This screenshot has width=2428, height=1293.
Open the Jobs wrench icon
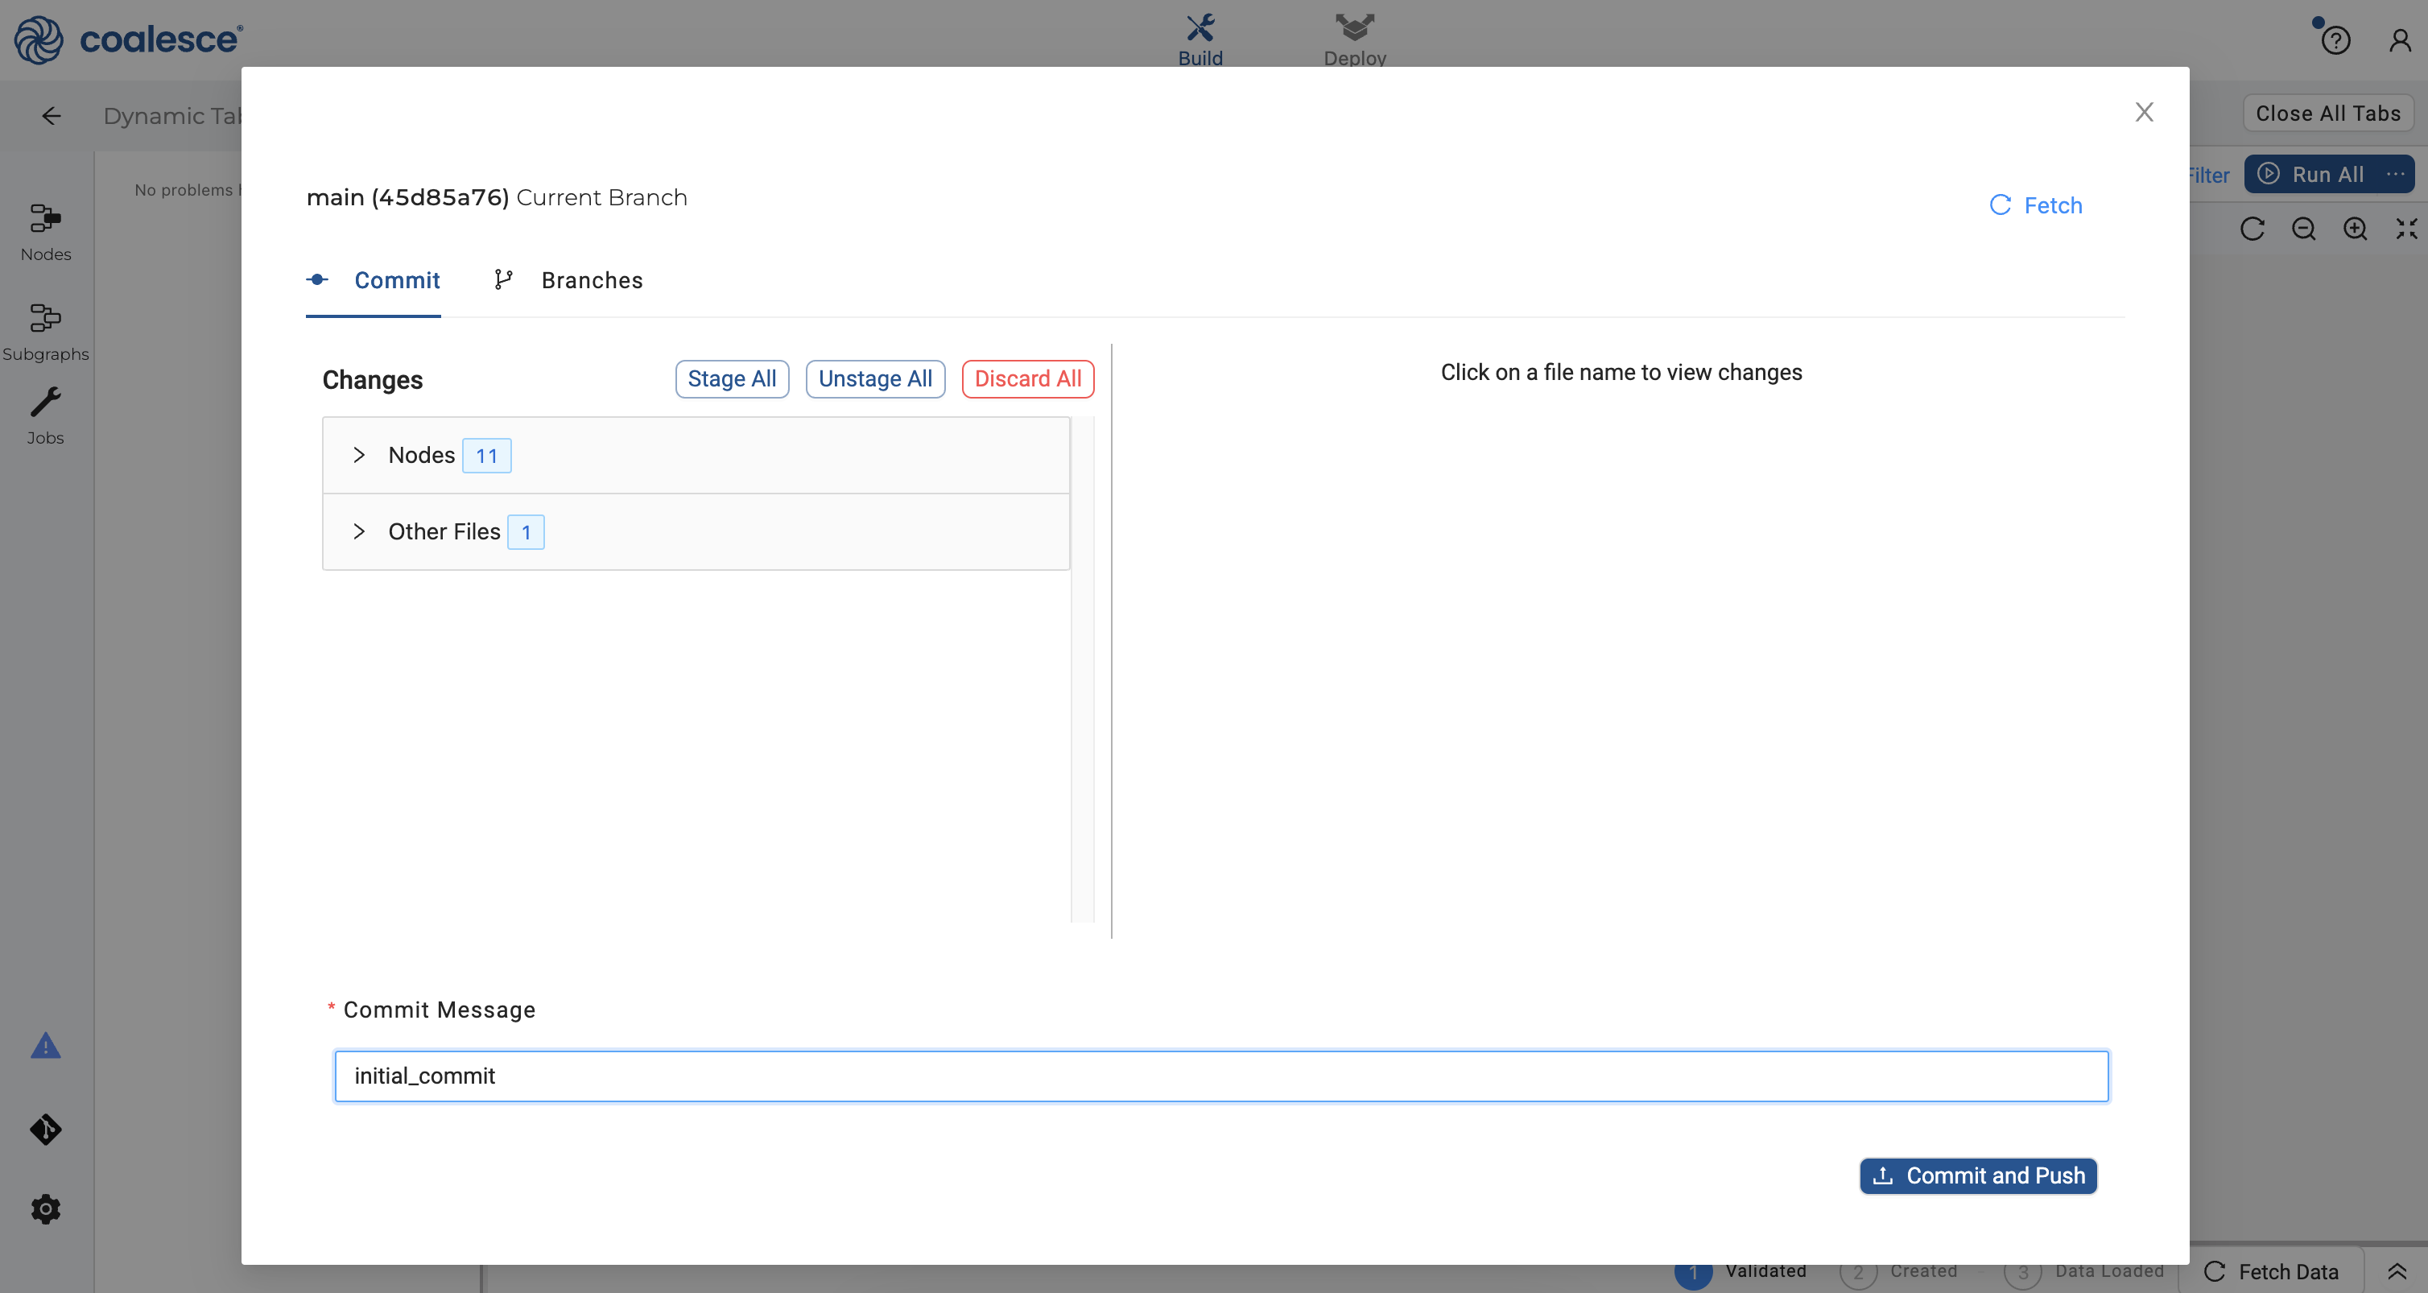(x=45, y=415)
